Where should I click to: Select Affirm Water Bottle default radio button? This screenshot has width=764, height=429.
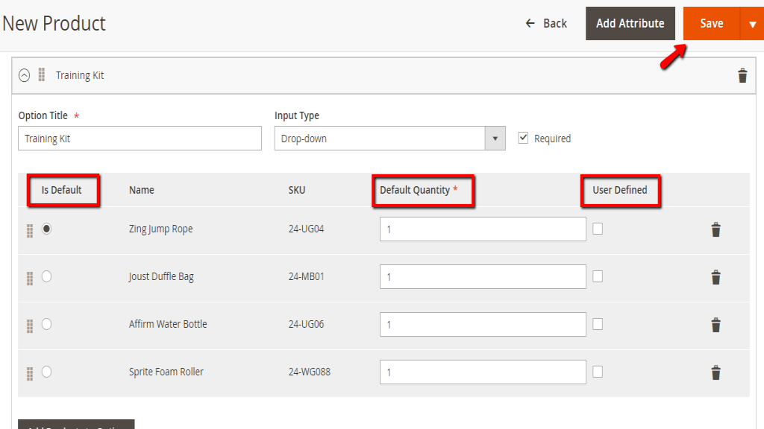[47, 324]
